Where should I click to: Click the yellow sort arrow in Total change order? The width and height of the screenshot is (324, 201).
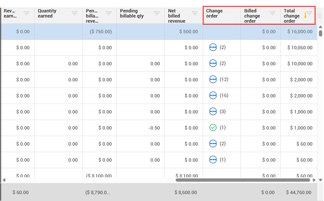(305, 15)
